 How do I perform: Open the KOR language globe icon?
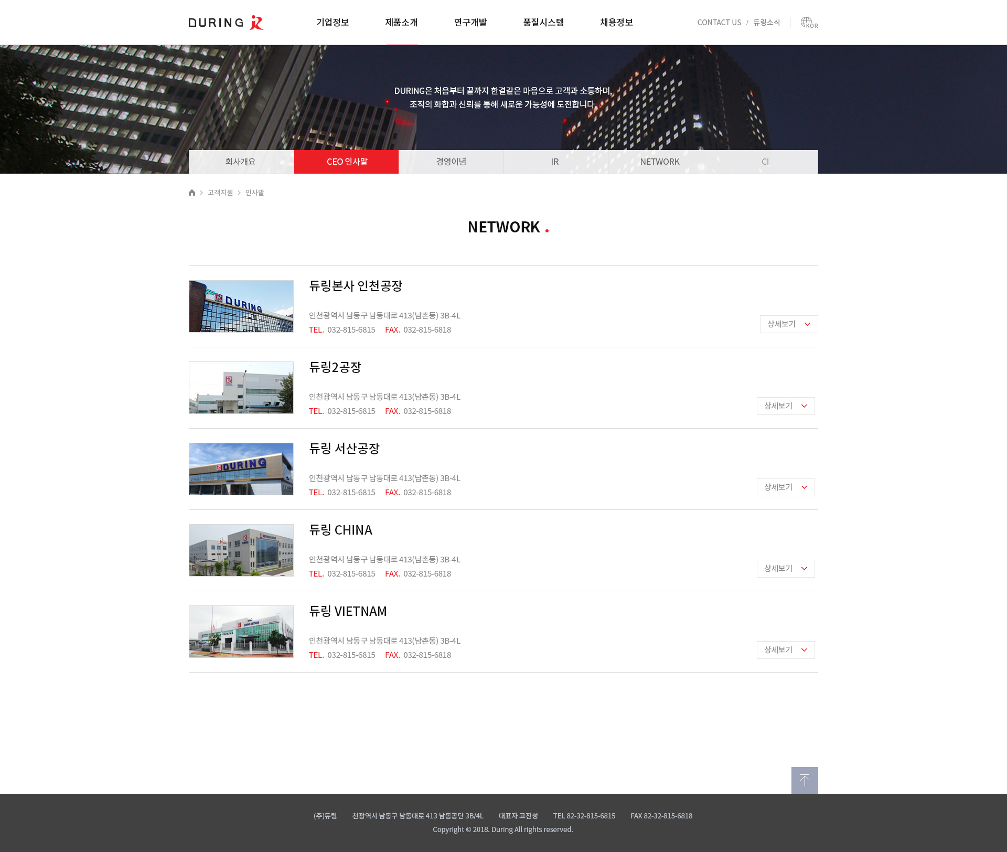tap(809, 23)
